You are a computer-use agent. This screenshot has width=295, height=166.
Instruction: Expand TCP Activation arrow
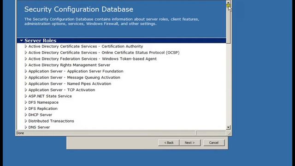[26, 90]
